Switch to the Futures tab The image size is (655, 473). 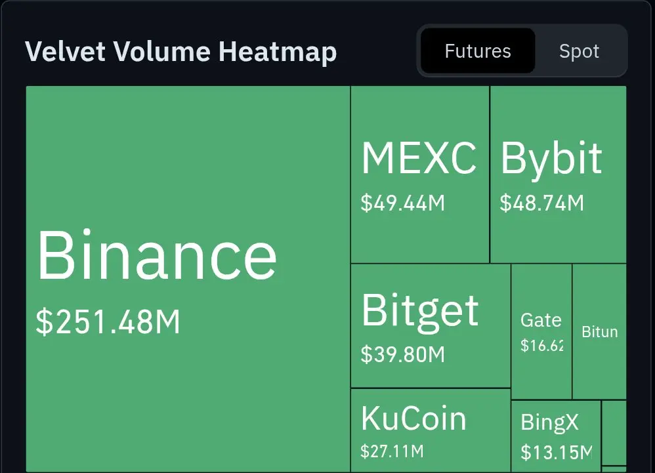[477, 51]
